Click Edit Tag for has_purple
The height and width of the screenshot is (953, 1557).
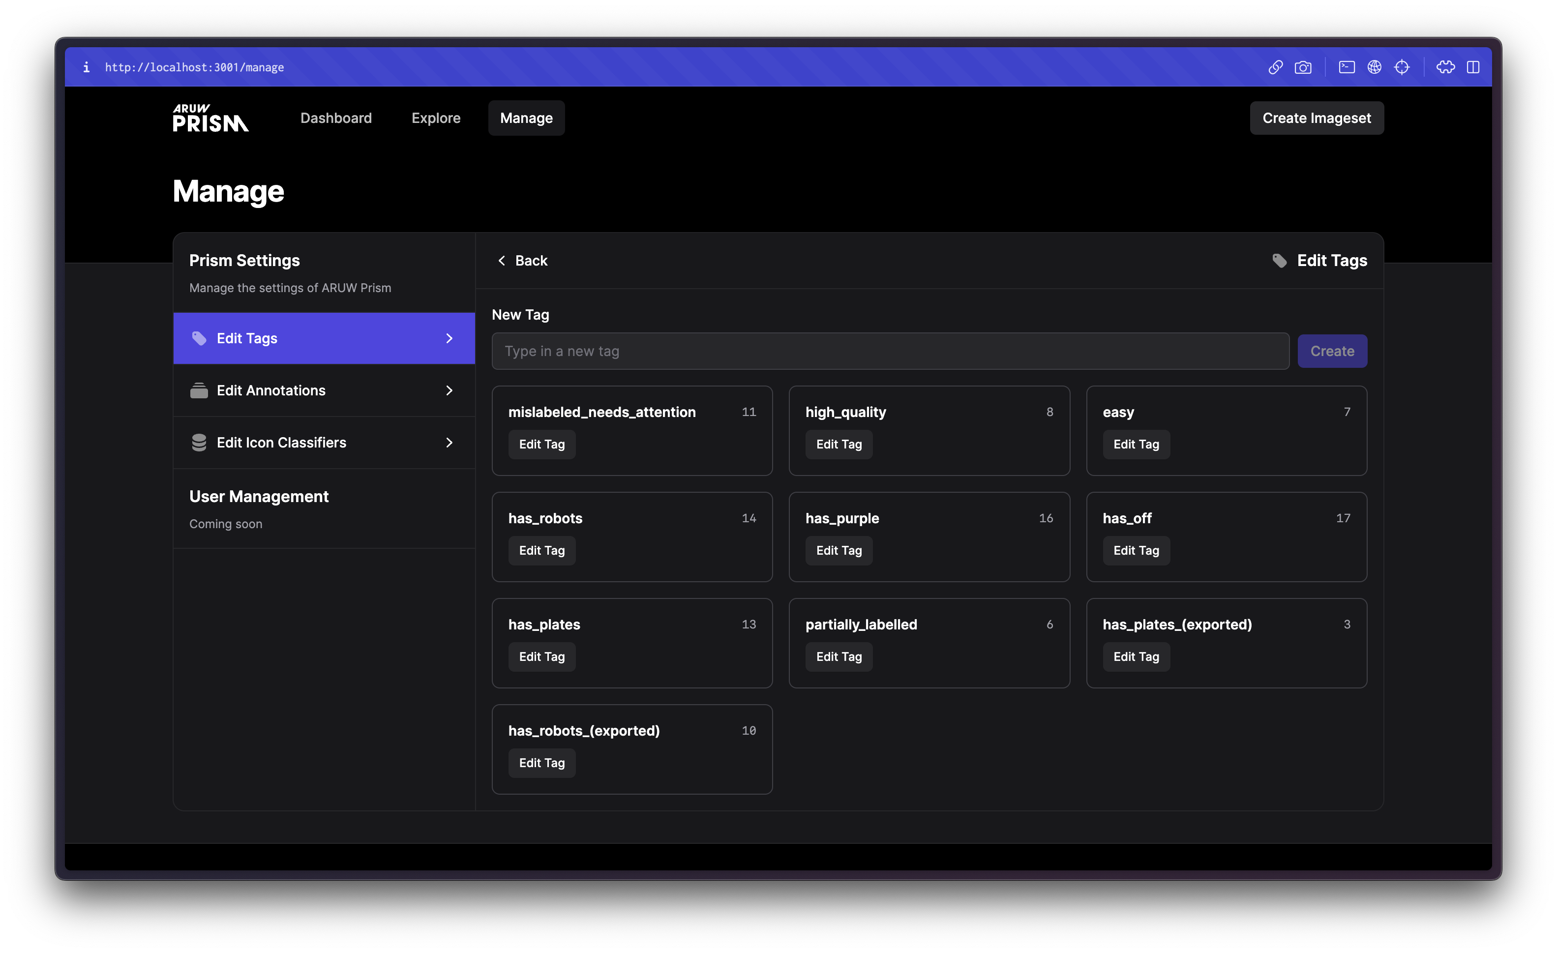838,550
